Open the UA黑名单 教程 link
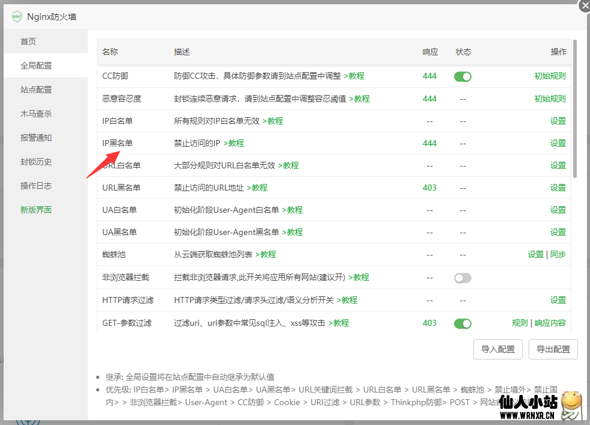590x425 pixels. click(292, 231)
